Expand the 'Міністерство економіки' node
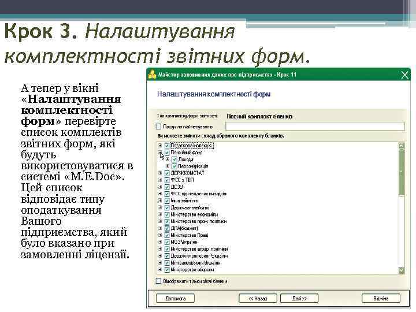 (160, 214)
